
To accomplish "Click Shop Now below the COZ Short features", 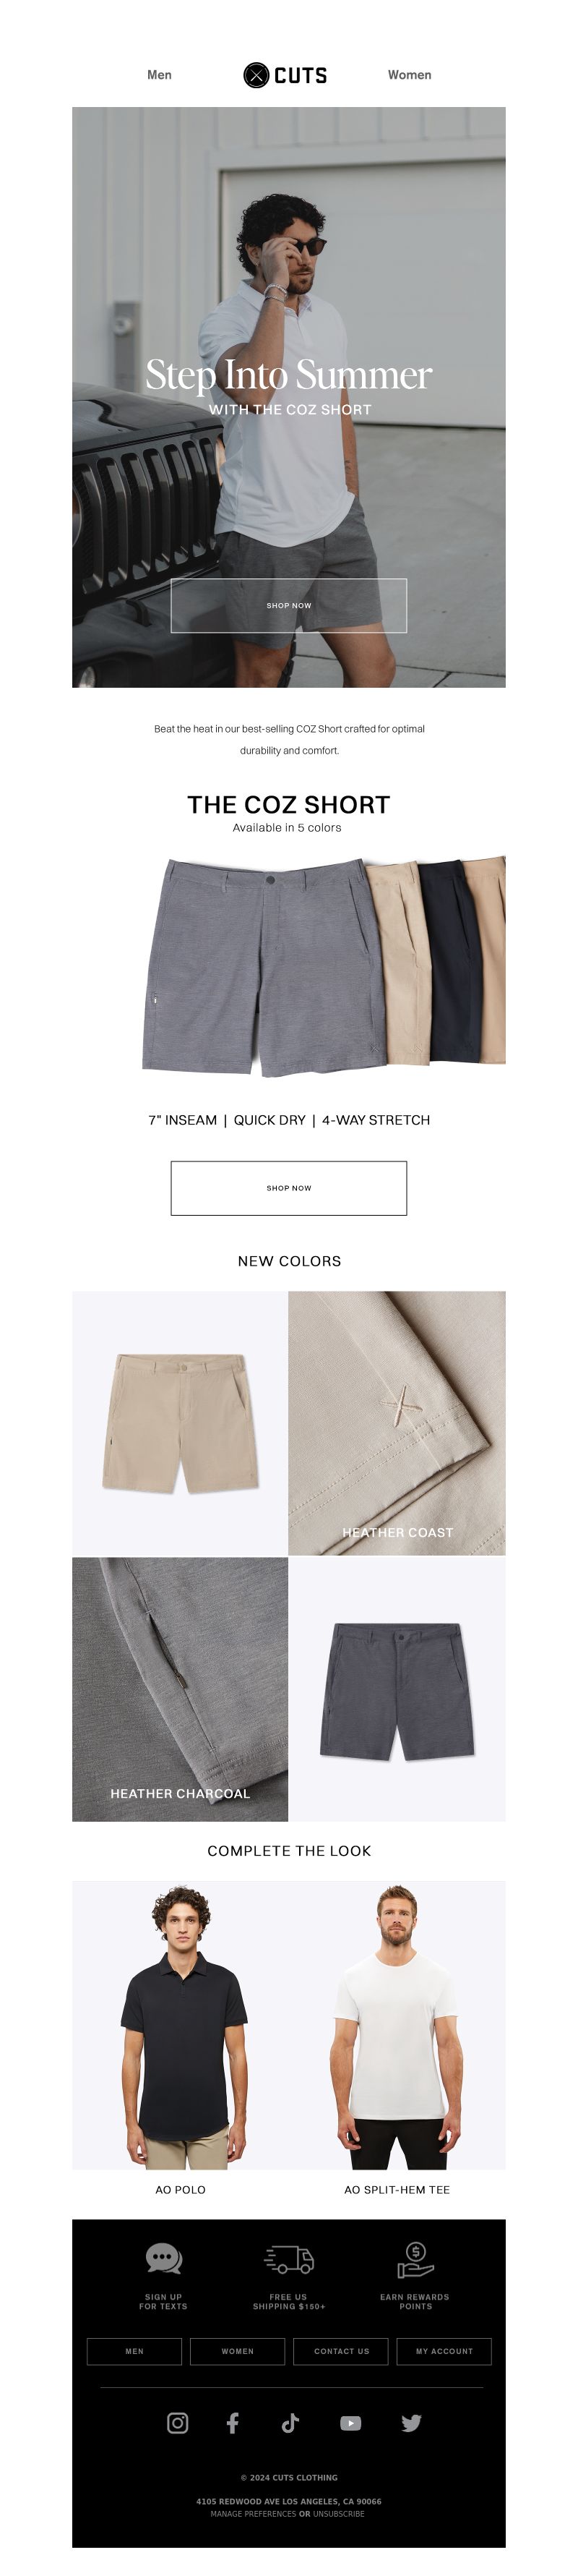I will point(288,1188).
